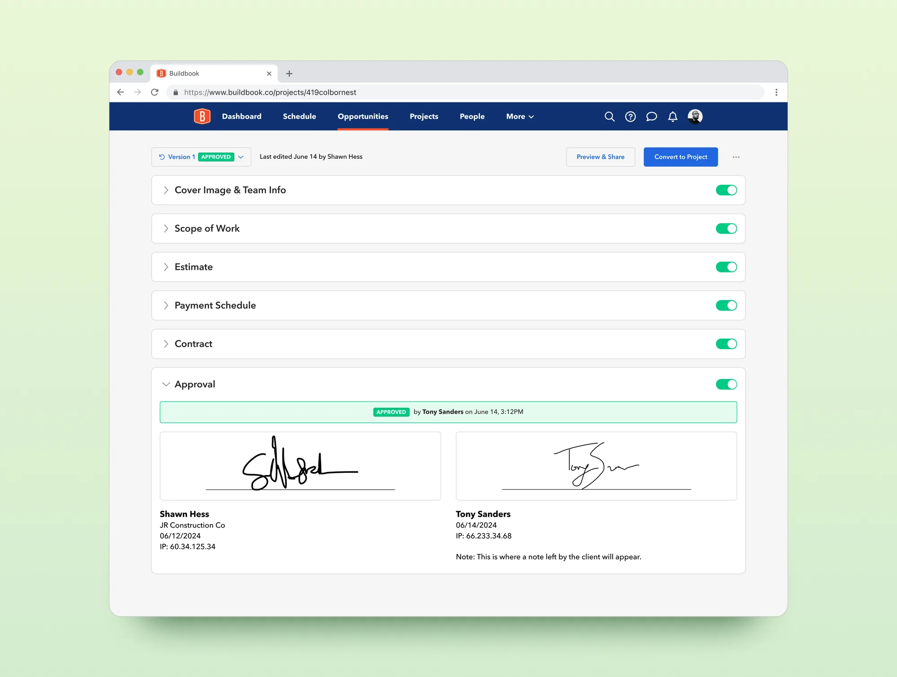This screenshot has height=677, width=897.
Task: Open the browser's vertical dots menu
Action: pos(776,92)
